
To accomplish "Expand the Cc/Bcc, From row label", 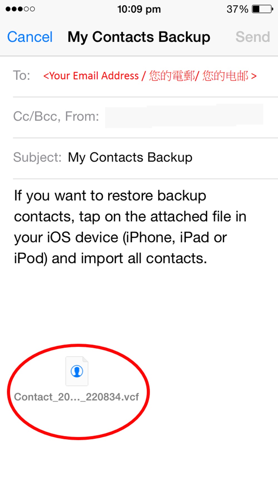I will coord(56,116).
